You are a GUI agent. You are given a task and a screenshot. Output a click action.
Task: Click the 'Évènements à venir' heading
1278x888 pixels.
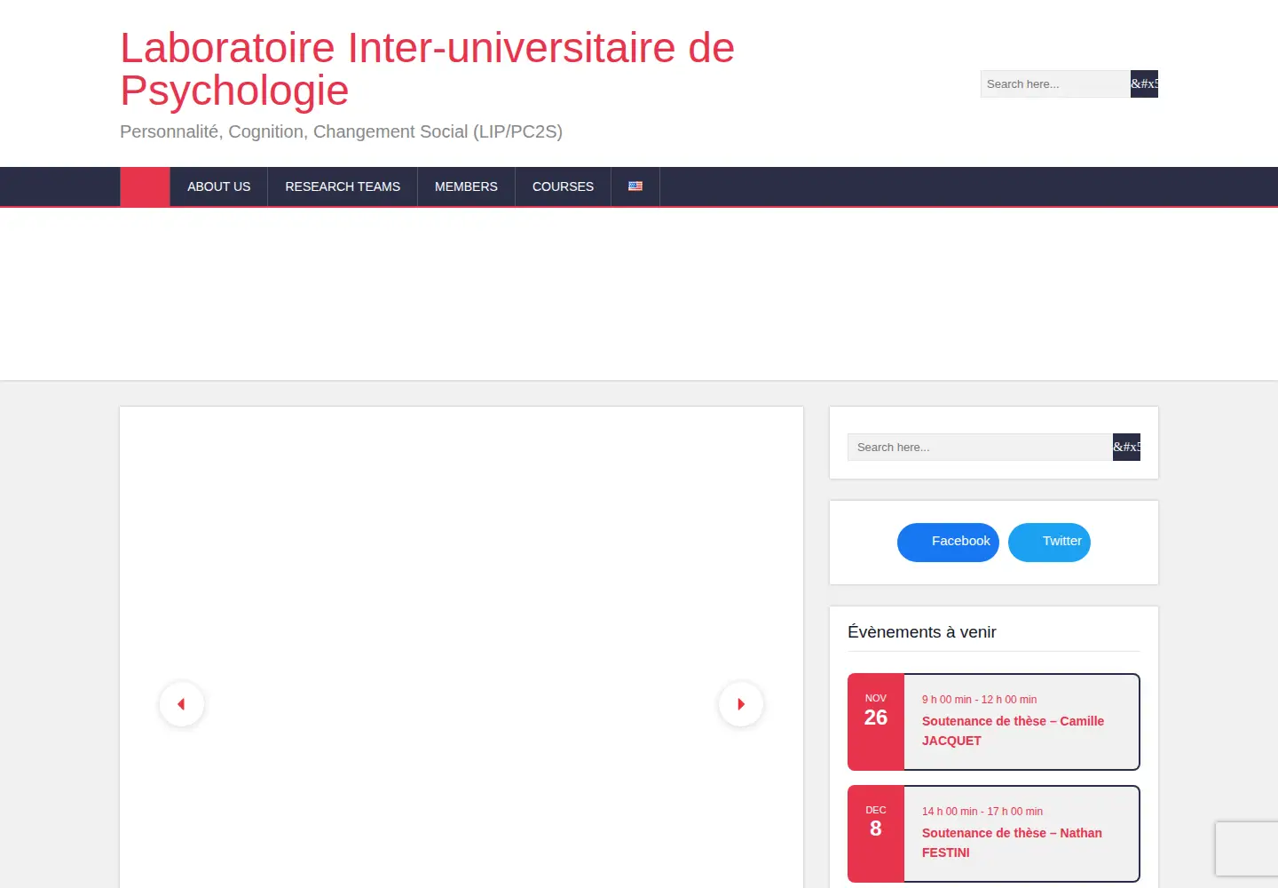pyautogui.click(x=921, y=632)
